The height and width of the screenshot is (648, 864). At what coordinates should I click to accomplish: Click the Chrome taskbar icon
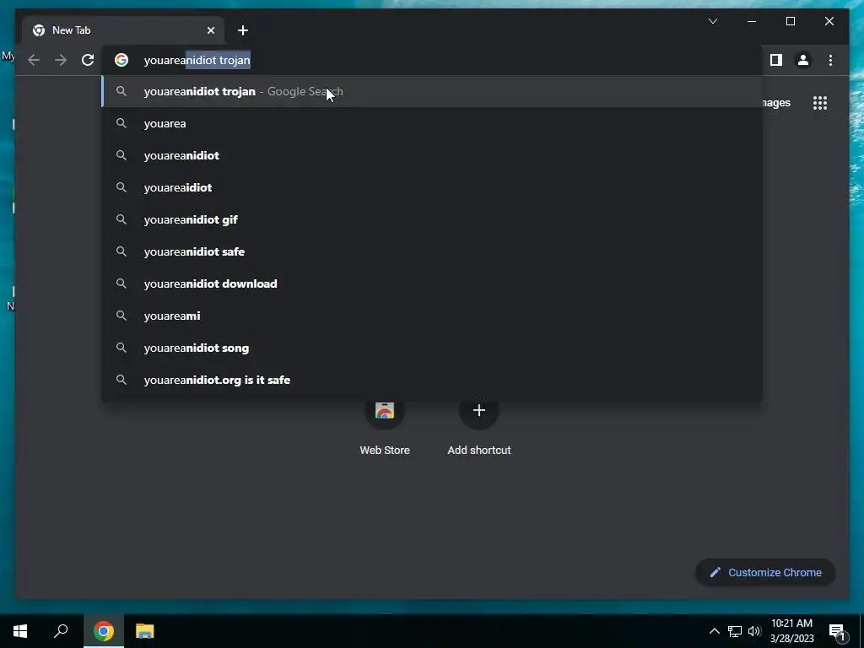point(104,631)
